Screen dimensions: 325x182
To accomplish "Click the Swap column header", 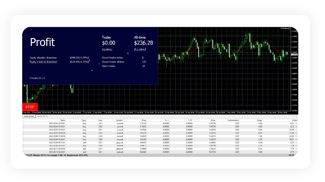I will pos(260,120).
